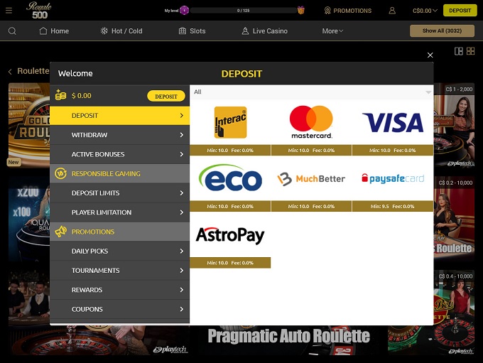Click the gift box level reward icon
The image size is (483, 363).
[x=301, y=11]
